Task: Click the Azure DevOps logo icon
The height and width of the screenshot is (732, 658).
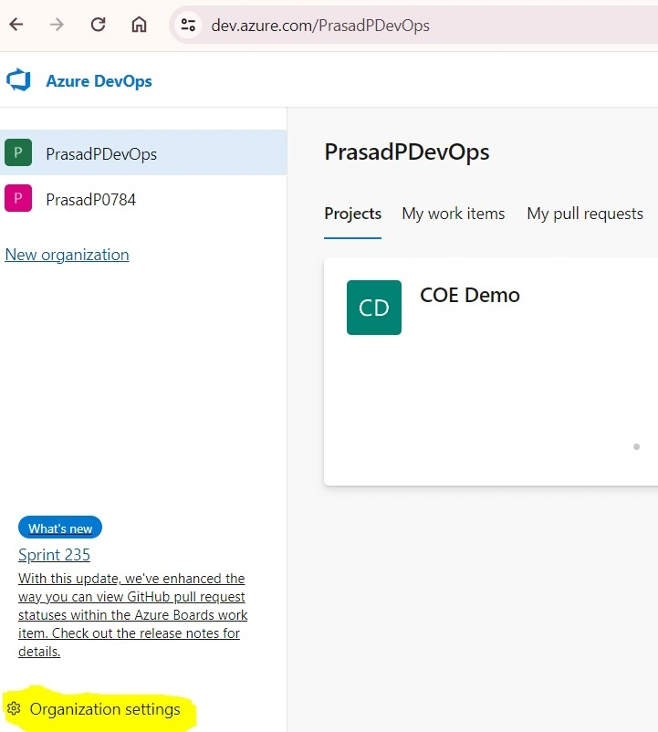Action: tap(18, 80)
